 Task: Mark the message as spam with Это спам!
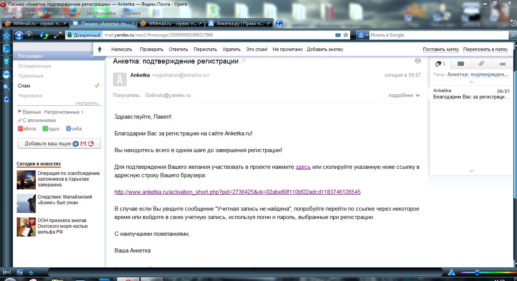pos(257,49)
